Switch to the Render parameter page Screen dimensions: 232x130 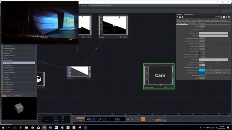pyautogui.click(x=207, y=20)
